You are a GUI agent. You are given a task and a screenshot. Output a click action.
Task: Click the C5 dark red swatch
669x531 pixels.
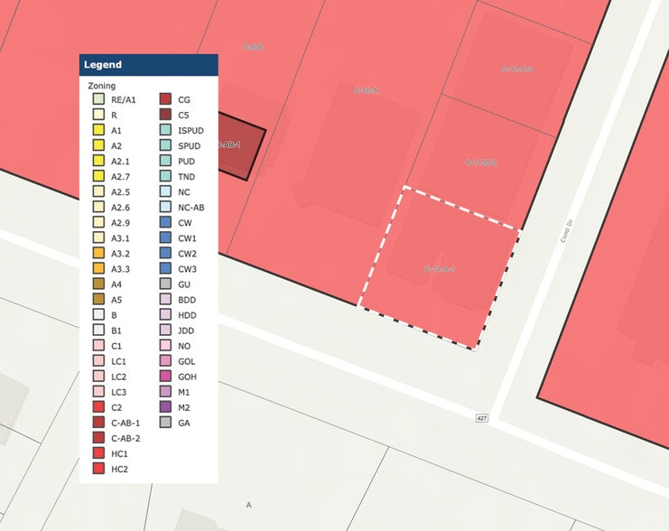[165, 115]
